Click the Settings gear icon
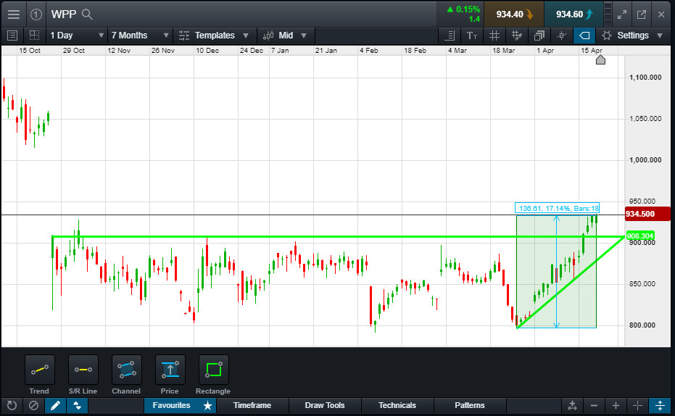Viewport: 675px width, 416px height. (607, 36)
